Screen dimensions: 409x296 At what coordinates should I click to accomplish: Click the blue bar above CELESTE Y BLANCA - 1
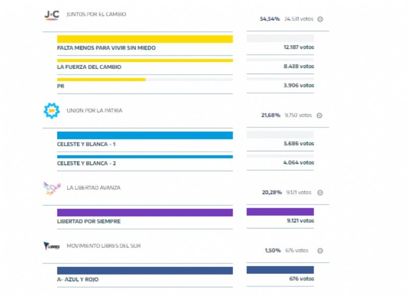(x=145, y=135)
